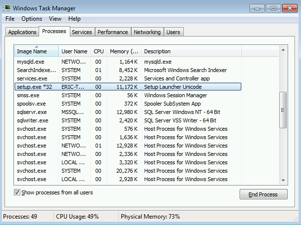Select svchost.exe using 2,336 K memory
Screen dimensions: 301x225
[128, 154]
